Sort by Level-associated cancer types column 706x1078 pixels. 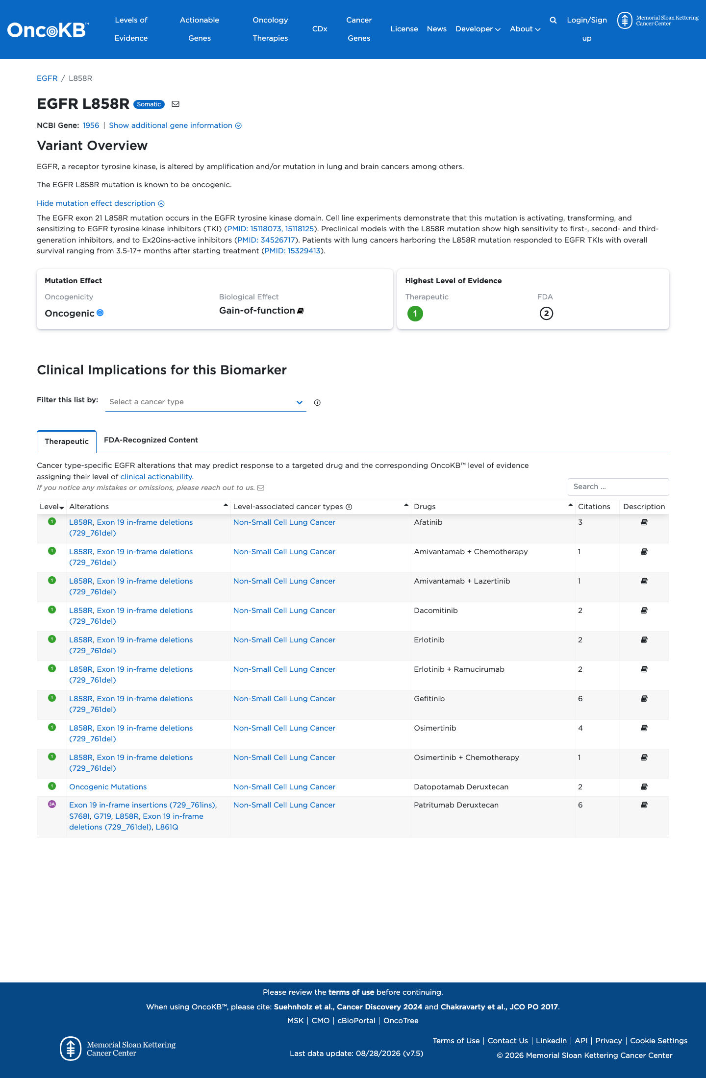coord(321,507)
